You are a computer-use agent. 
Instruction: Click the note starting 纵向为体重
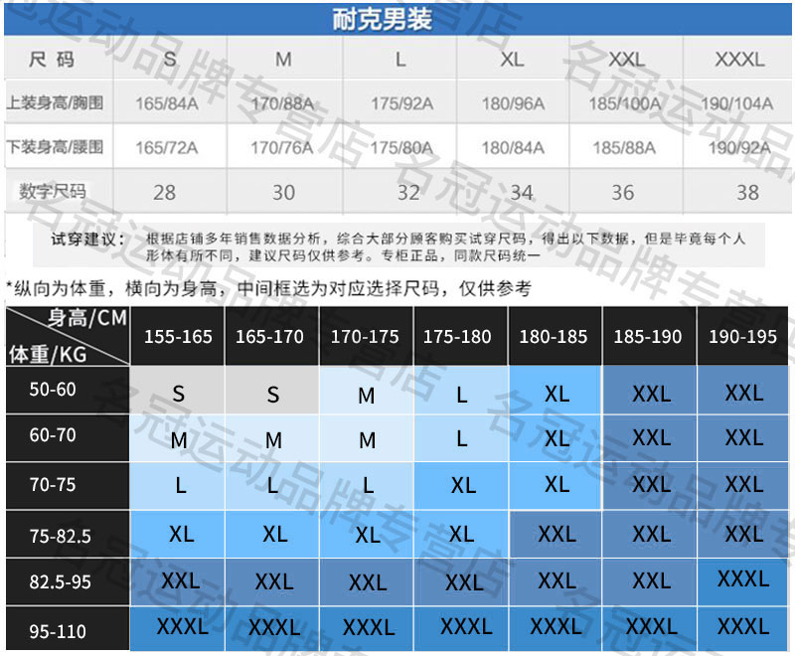[268, 288]
